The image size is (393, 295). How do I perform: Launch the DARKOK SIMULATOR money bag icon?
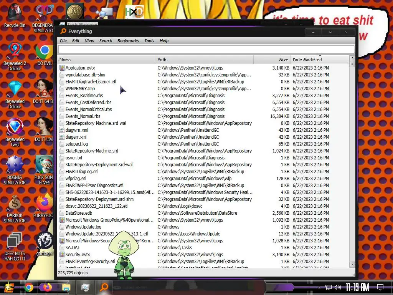(15, 209)
